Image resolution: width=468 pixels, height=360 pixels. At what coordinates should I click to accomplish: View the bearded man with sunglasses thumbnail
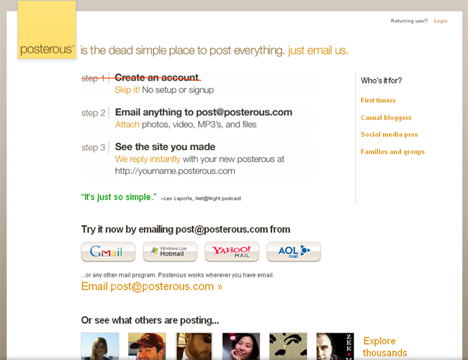click(194, 346)
